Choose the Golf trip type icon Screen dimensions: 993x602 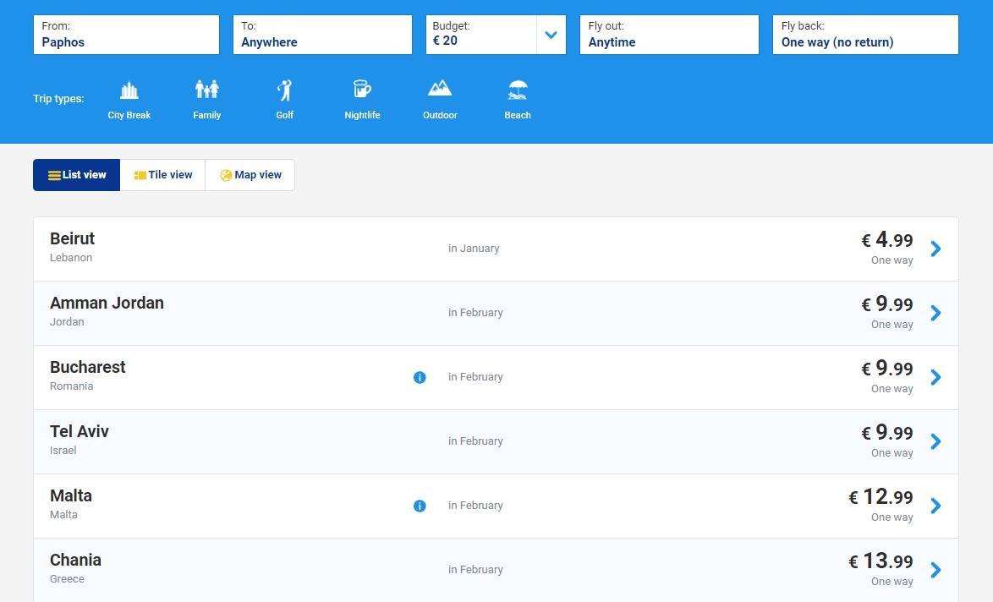click(x=285, y=90)
